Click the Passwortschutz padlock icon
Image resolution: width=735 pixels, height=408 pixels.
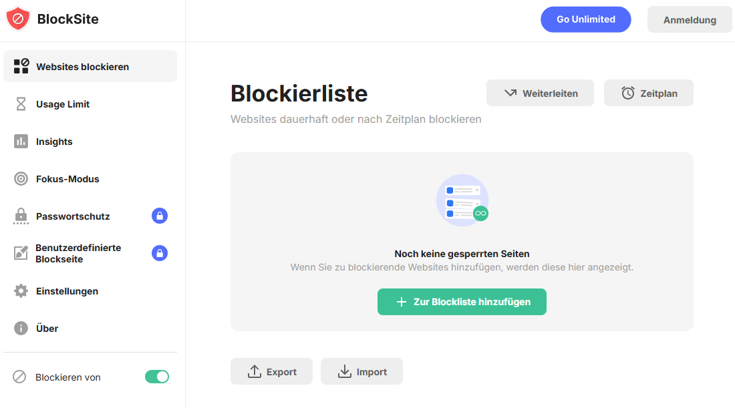[21, 216]
